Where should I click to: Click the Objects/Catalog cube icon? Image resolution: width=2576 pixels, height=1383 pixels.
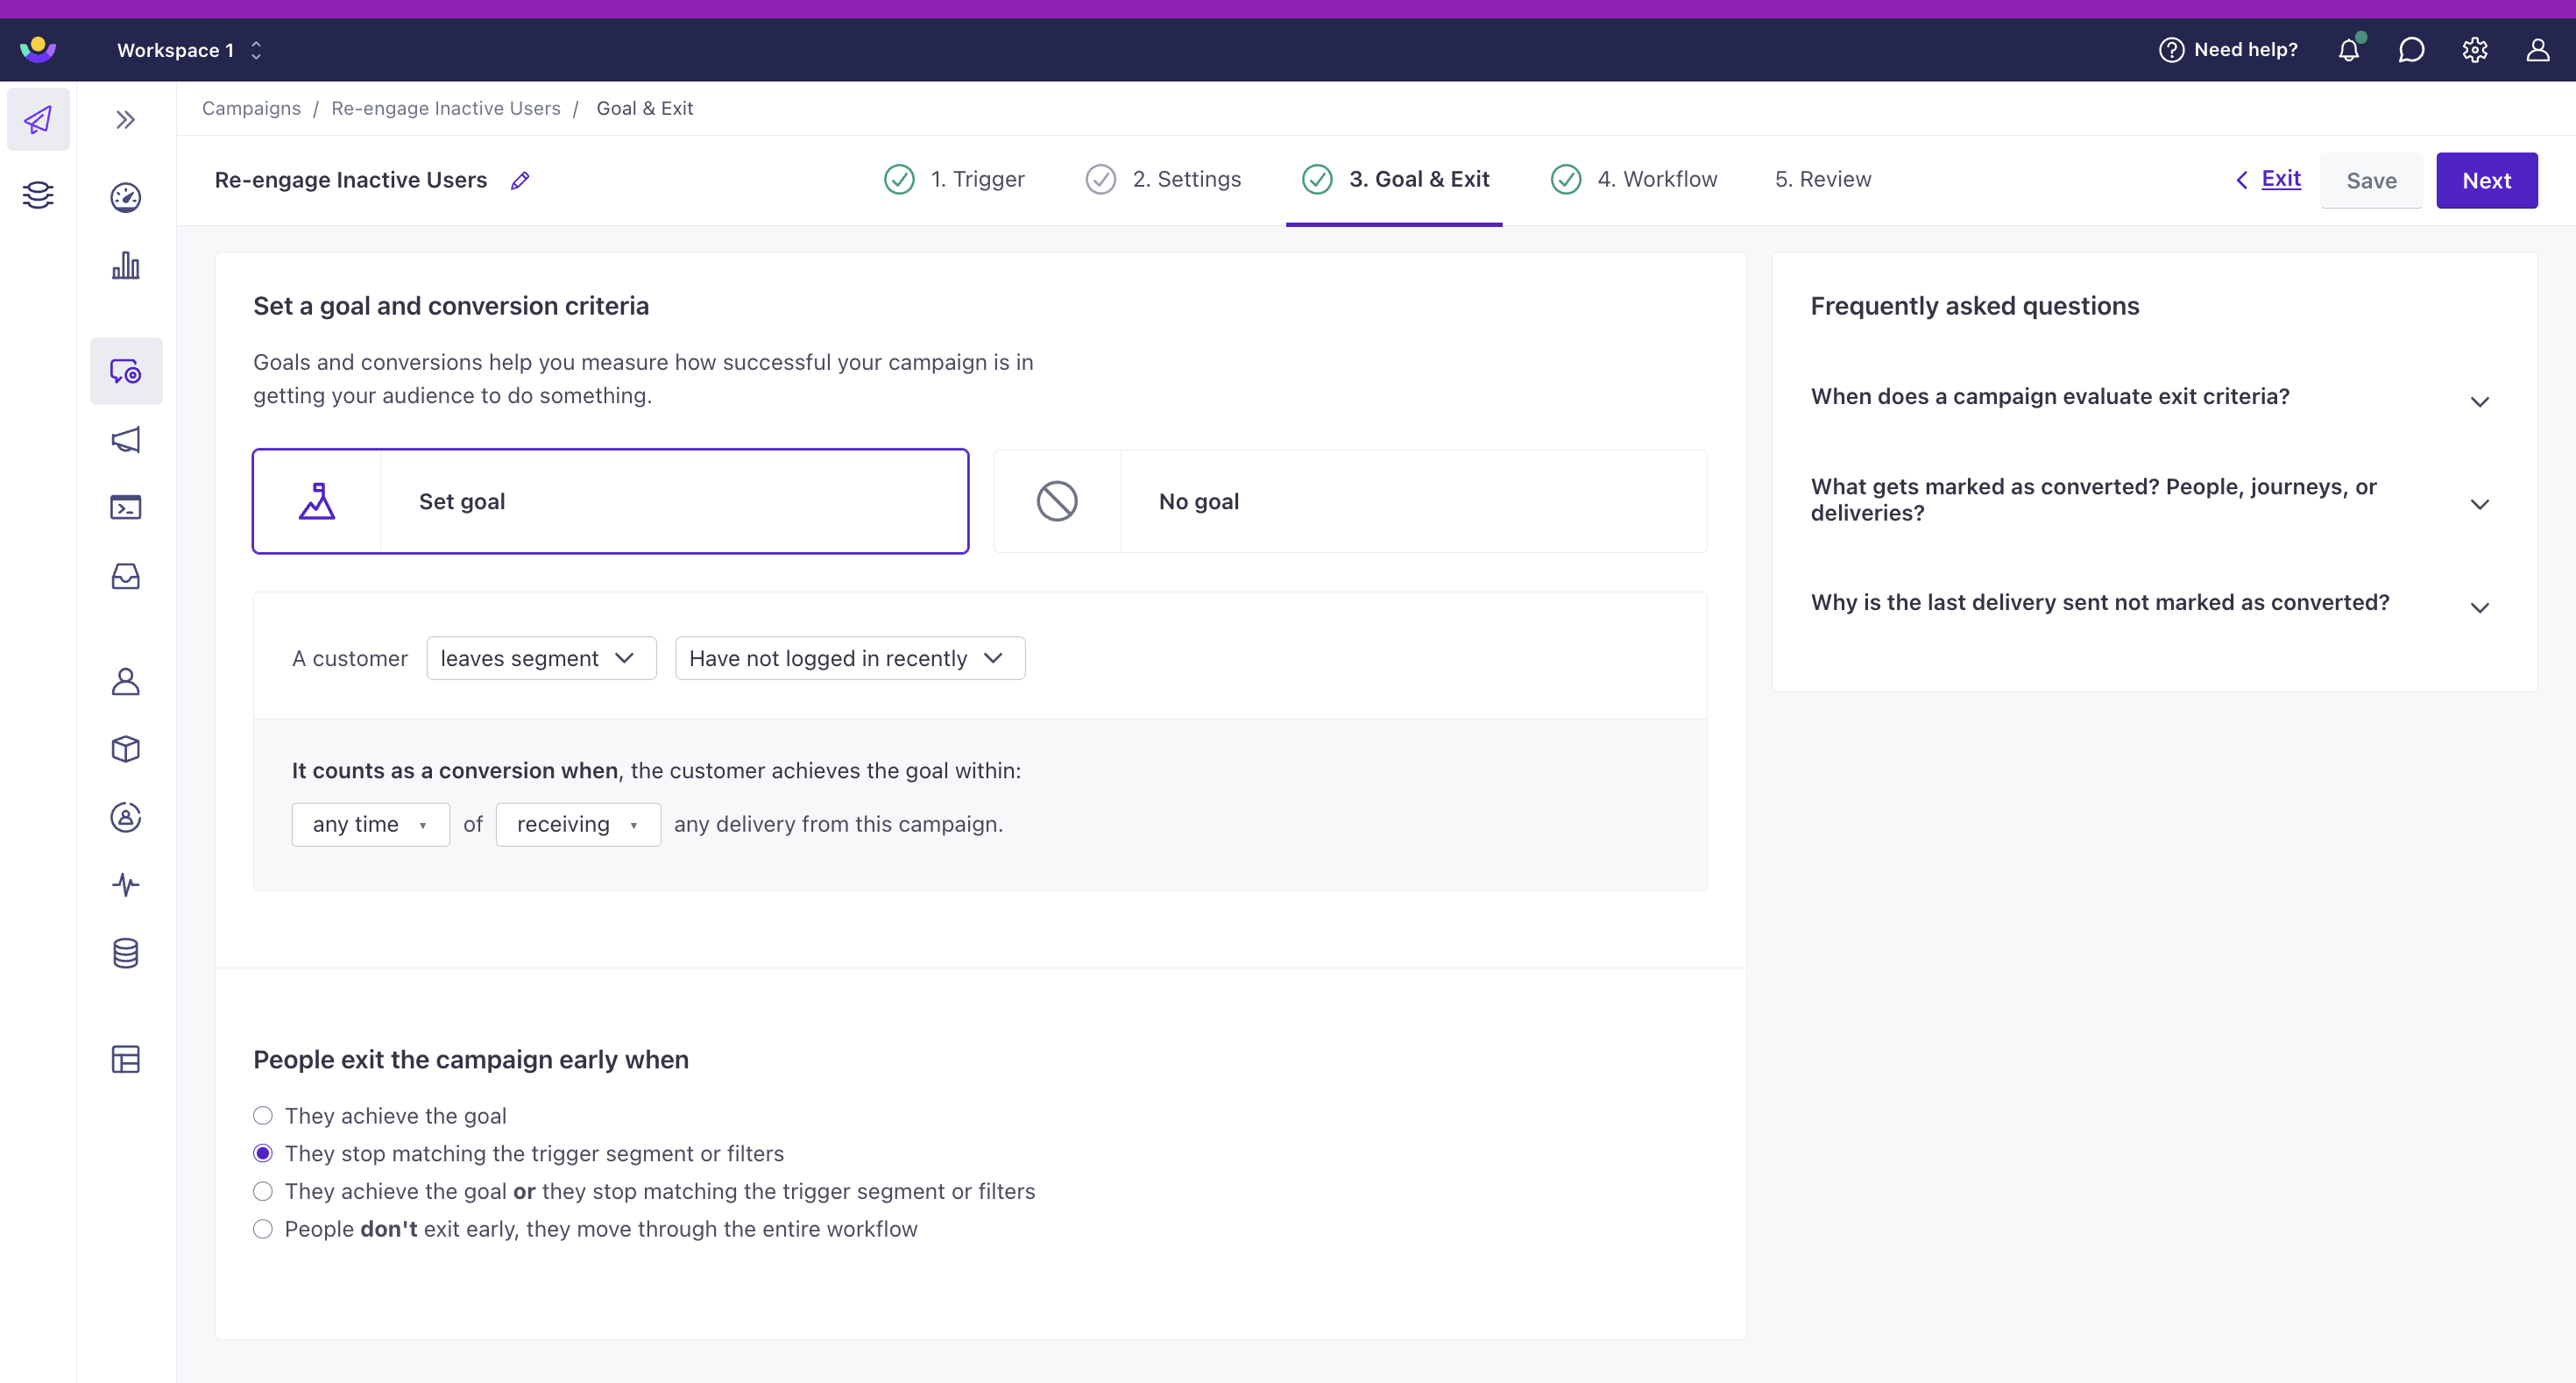(x=128, y=749)
